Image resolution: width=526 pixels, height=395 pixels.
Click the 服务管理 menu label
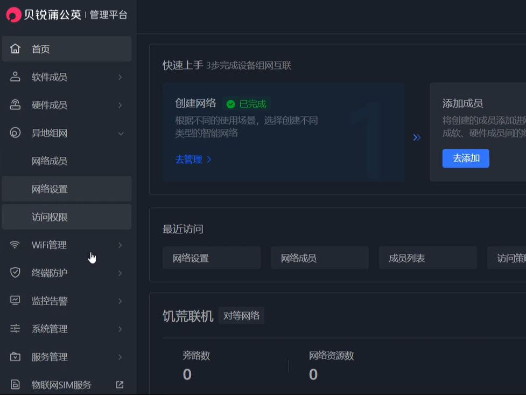tap(50, 357)
